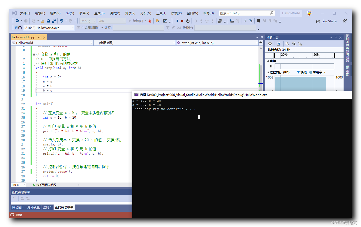The image size is (361, 227).
Task: Open diagnostic tools settings gear
Action: 270,44
